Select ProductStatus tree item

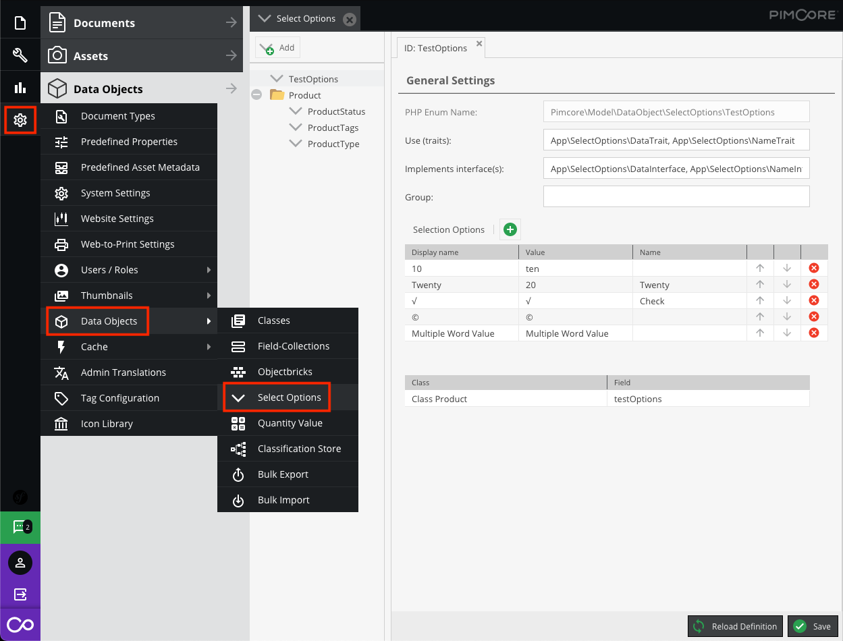[336, 111]
